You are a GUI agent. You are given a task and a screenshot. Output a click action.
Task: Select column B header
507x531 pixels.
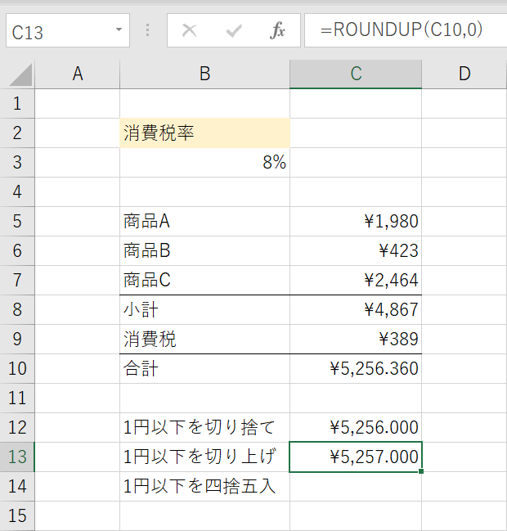204,74
